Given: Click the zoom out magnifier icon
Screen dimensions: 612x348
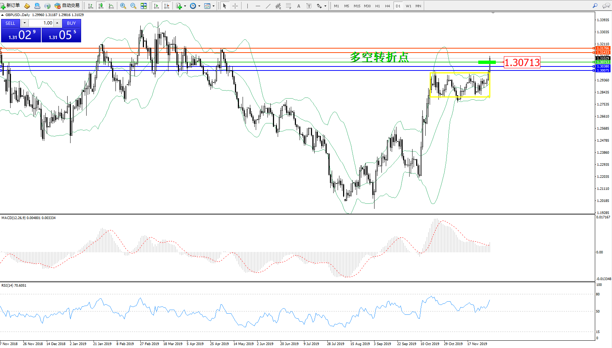Looking at the screenshot, I should click(133, 6).
